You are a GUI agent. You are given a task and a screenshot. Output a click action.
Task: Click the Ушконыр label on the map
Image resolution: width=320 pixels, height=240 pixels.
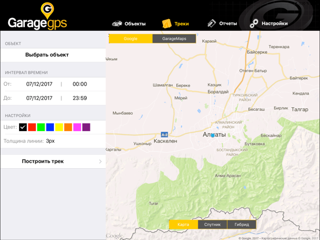[x=143, y=144]
